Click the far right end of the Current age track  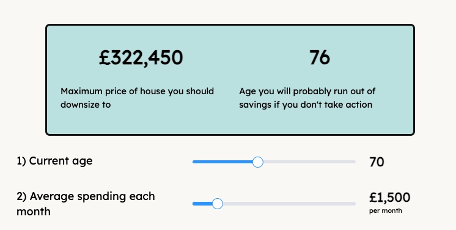354,162
